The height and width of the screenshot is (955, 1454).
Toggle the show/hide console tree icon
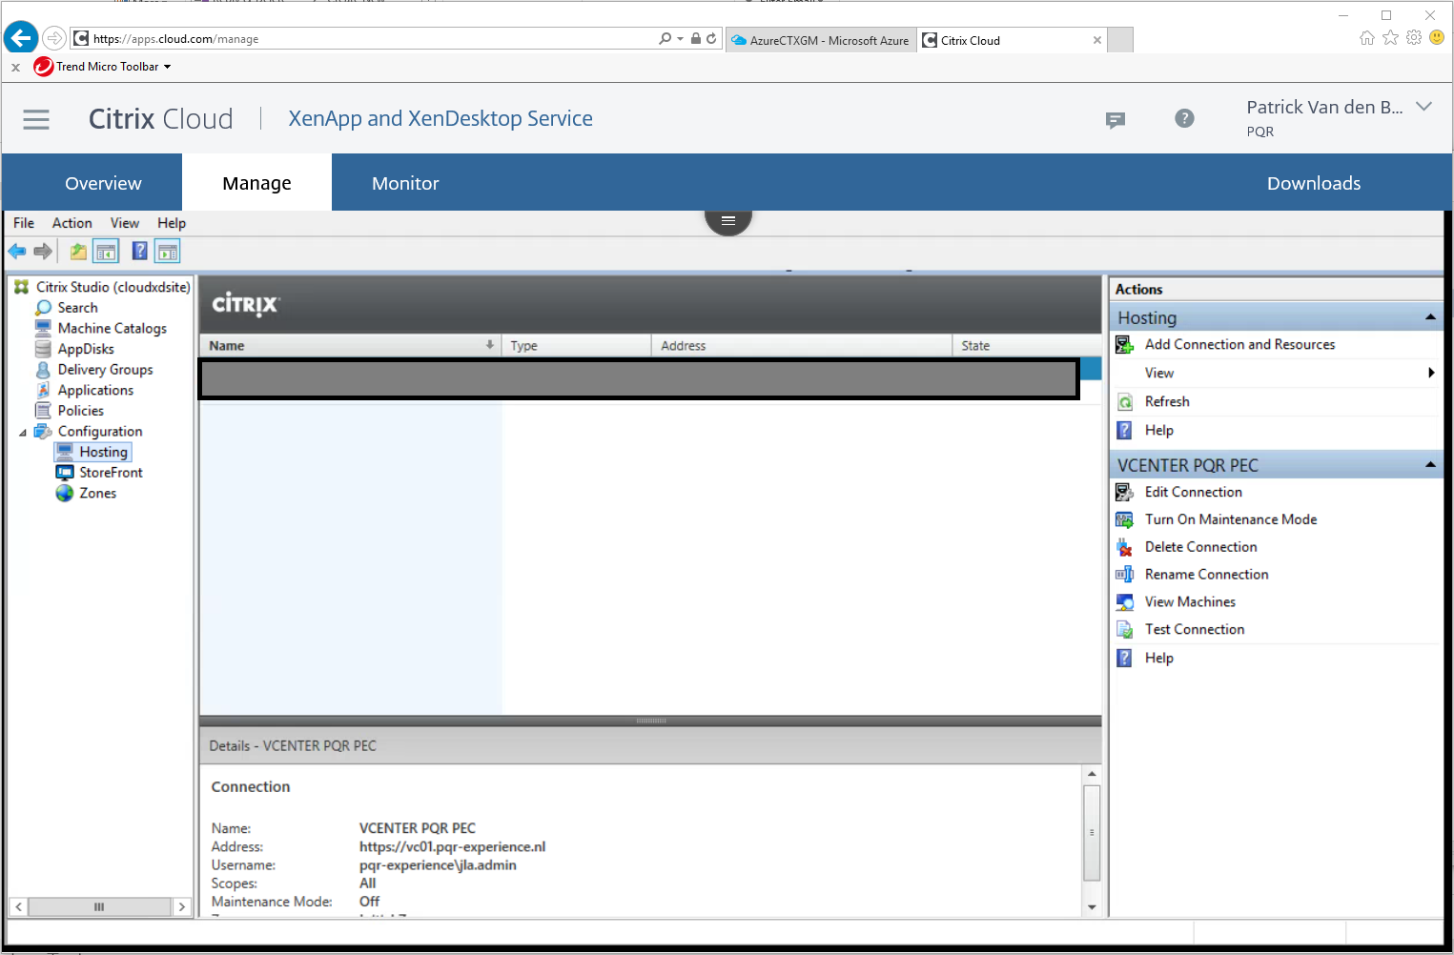106,252
